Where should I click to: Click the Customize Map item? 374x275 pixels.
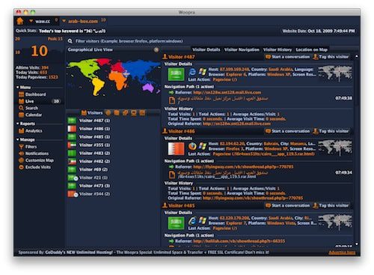(x=36, y=160)
